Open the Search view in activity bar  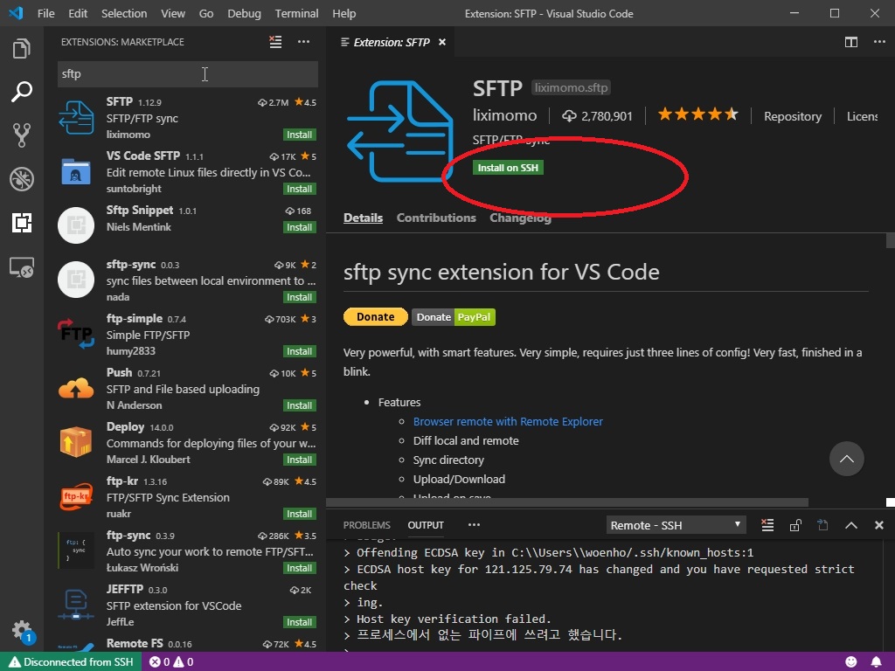coord(22,92)
